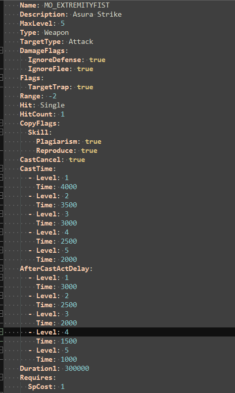Click the CastCancel true value
Viewport: 235px width, 393px height.
77,159
